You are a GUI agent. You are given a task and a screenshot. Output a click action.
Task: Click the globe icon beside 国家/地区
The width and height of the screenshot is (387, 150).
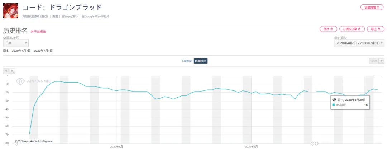pos(4,38)
